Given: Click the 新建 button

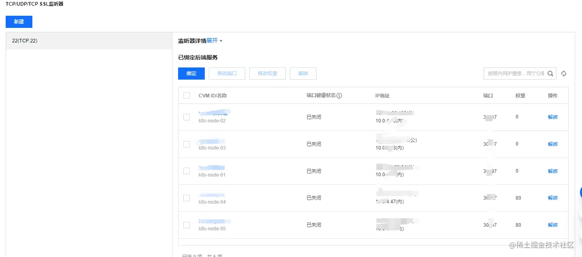Looking at the screenshot, I should (x=19, y=22).
